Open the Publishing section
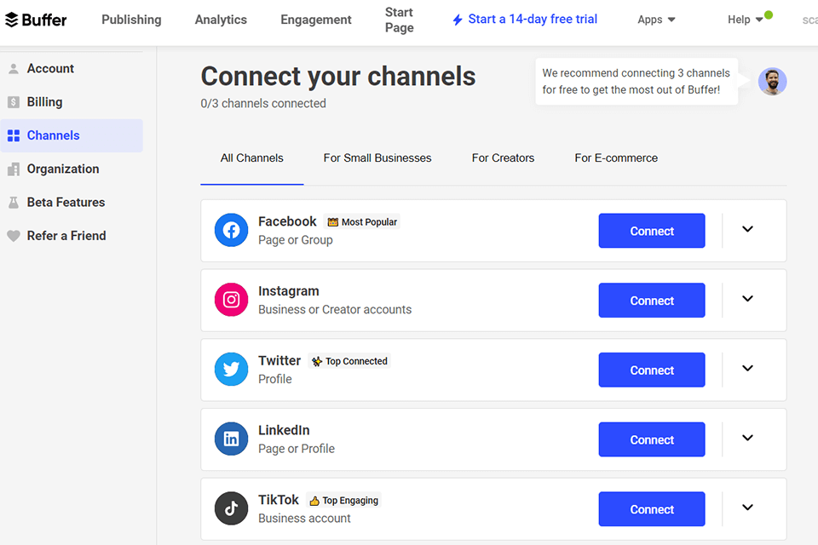The height and width of the screenshot is (545, 818). click(131, 20)
